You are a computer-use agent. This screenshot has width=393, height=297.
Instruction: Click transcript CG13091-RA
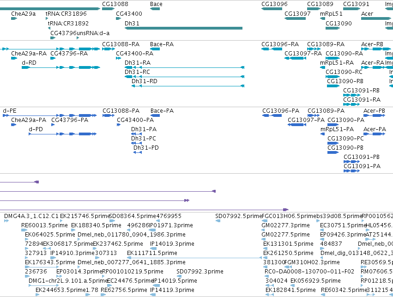(x=362, y=99)
